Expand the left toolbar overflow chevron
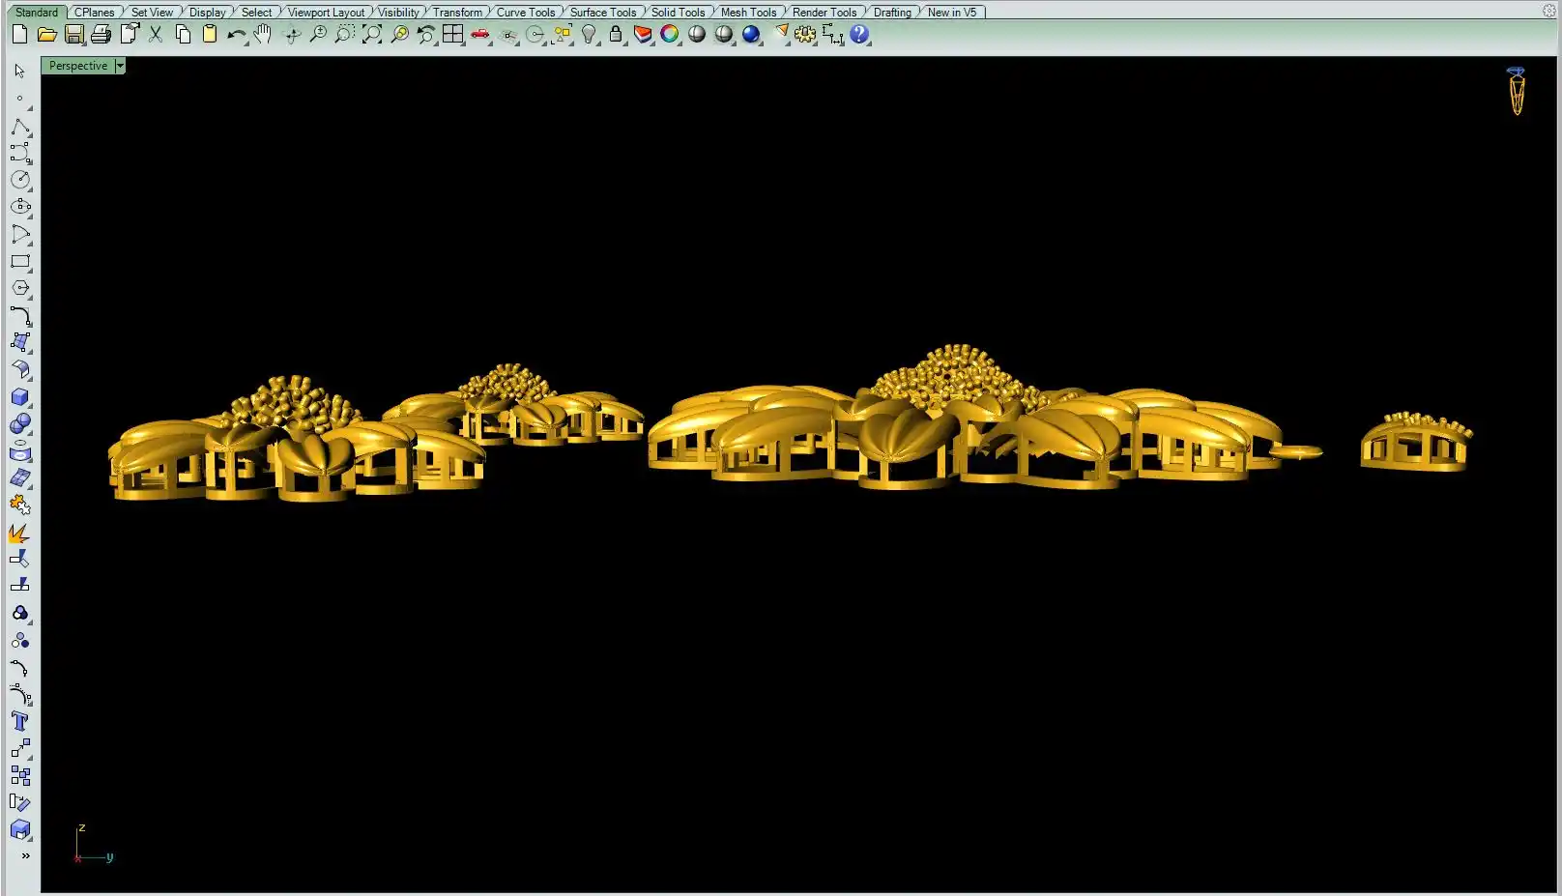The image size is (1562, 896). [25, 855]
